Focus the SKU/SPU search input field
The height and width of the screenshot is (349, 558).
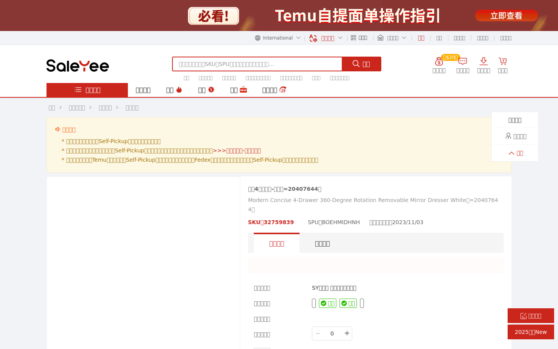[257, 64]
